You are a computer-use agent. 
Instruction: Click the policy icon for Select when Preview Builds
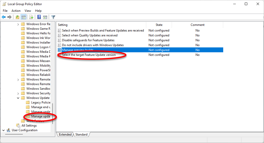(59, 30)
